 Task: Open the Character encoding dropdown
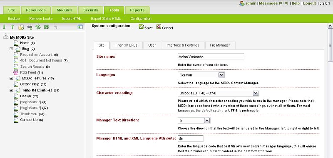tap(218, 93)
